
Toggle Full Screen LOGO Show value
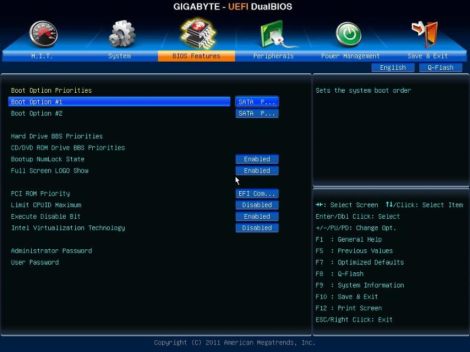pos(257,171)
